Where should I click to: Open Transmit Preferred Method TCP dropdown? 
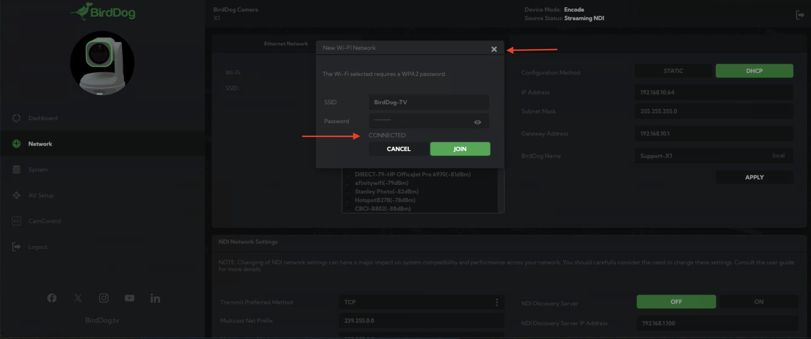point(421,302)
